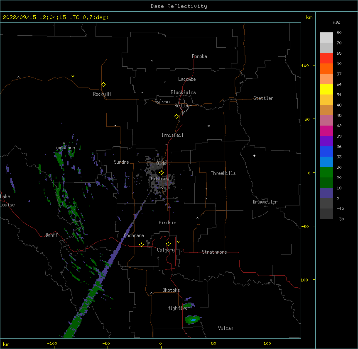Click the Olds city label

(161, 163)
